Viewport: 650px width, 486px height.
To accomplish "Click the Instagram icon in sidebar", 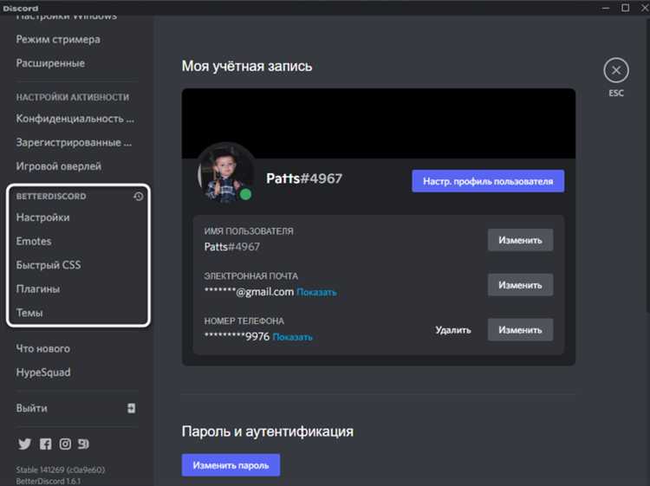I will (x=65, y=444).
